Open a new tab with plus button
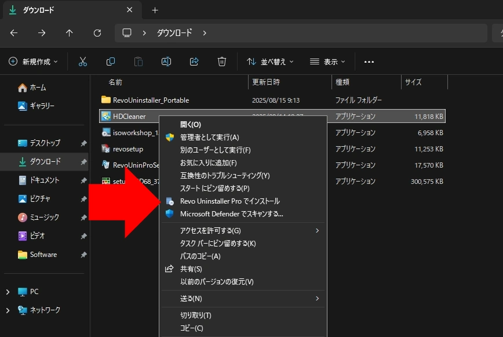Image resolution: width=503 pixels, height=337 pixels. [155, 10]
